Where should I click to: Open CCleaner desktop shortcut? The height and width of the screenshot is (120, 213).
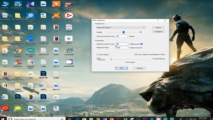(x=18, y=63)
